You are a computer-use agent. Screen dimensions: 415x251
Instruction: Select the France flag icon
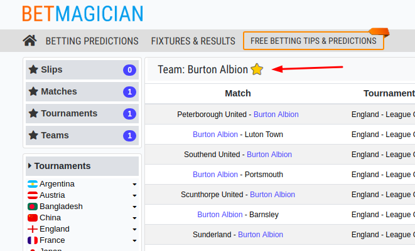[x=33, y=240]
